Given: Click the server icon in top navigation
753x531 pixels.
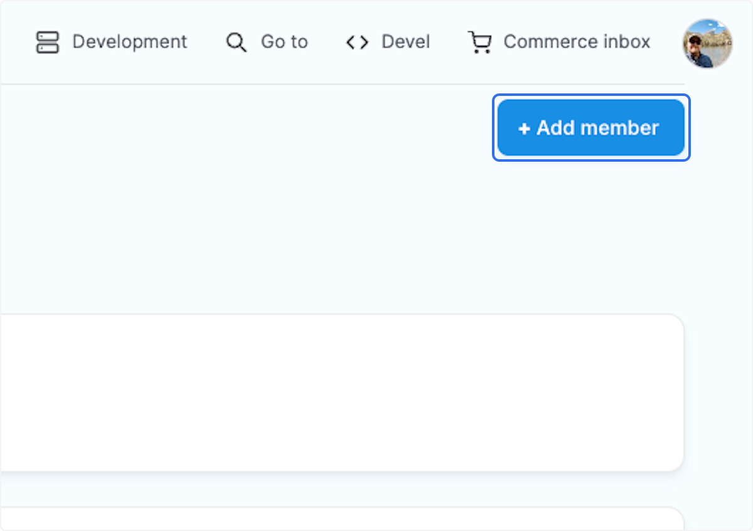Looking at the screenshot, I should point(47,41).
